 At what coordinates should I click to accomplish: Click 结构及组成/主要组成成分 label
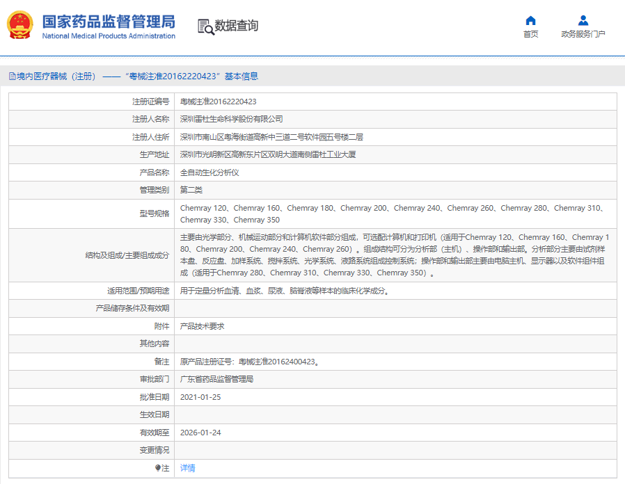pos(127,255)
